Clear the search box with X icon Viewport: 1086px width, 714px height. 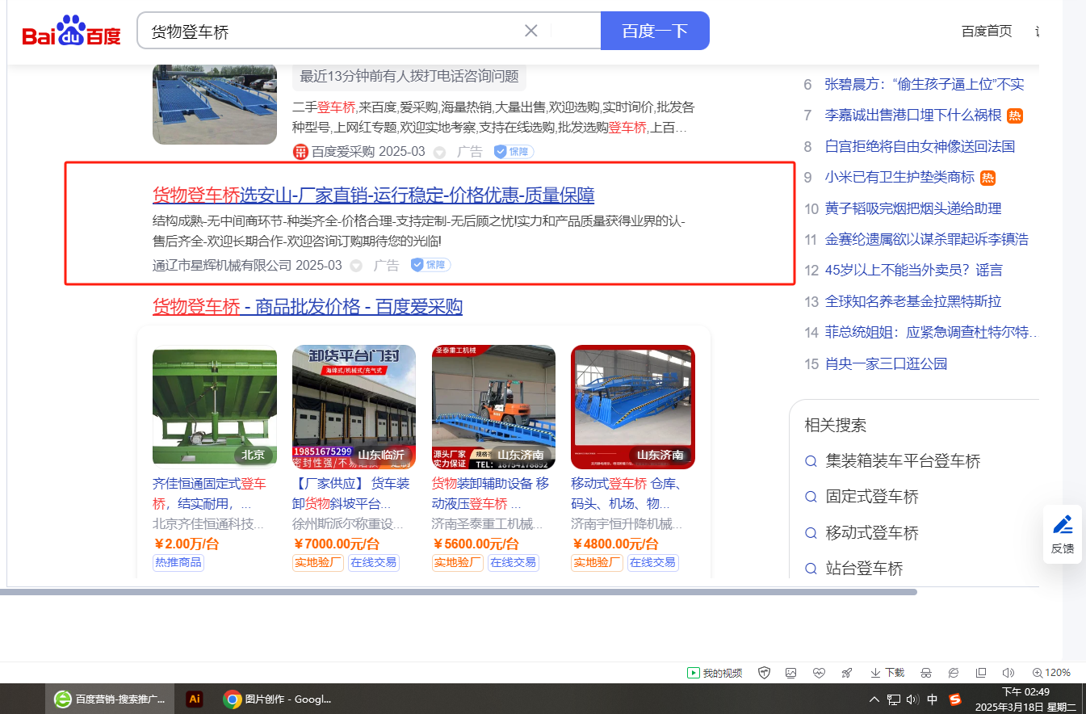pos(530,31)
